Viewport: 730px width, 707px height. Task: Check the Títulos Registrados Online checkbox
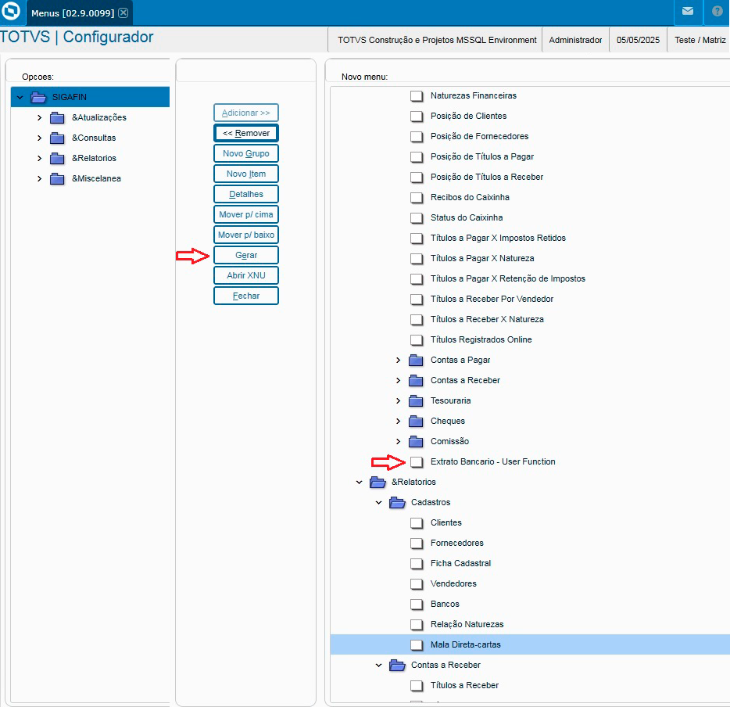(417, 340)
